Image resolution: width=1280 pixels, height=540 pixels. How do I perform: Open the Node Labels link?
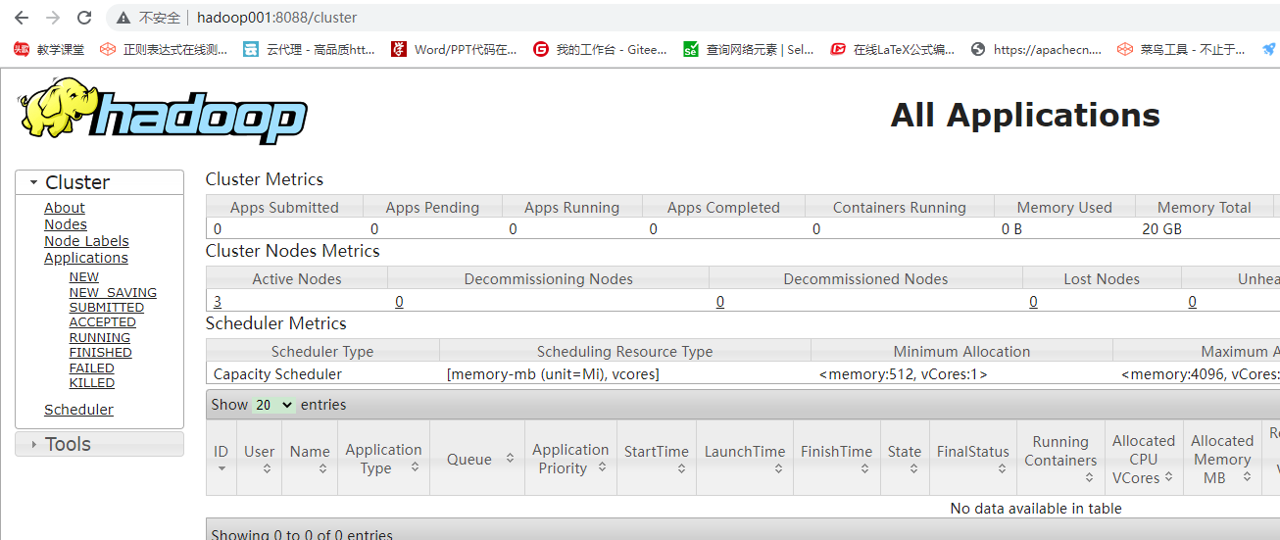(86, 241)
